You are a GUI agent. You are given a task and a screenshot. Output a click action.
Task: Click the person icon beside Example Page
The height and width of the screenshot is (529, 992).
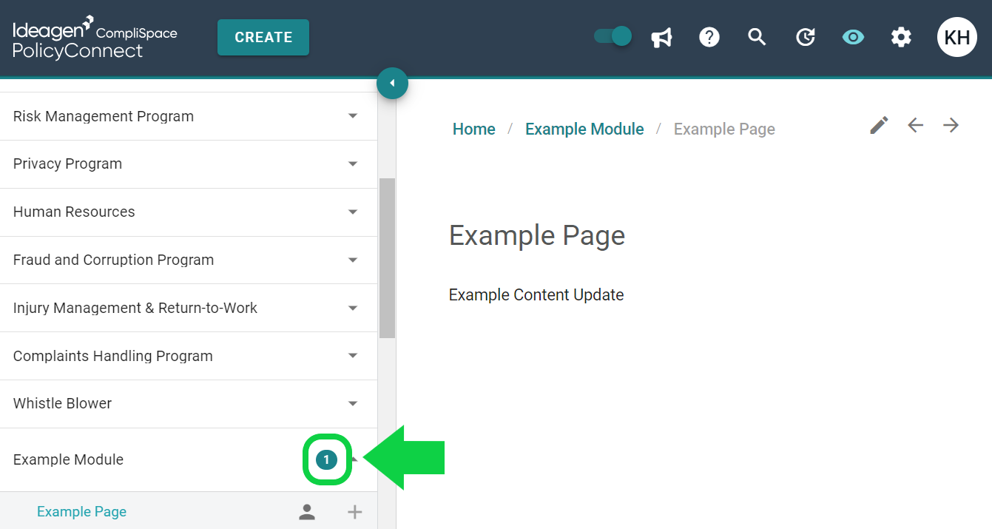(x=307, y=512)
